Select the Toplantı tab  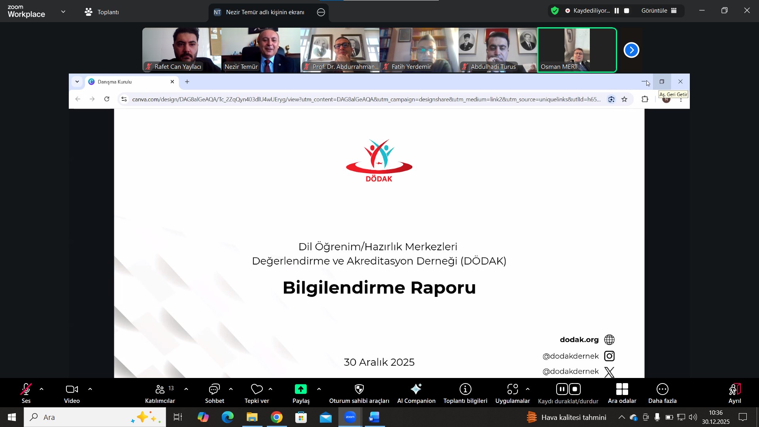click(x=102, y=12)
